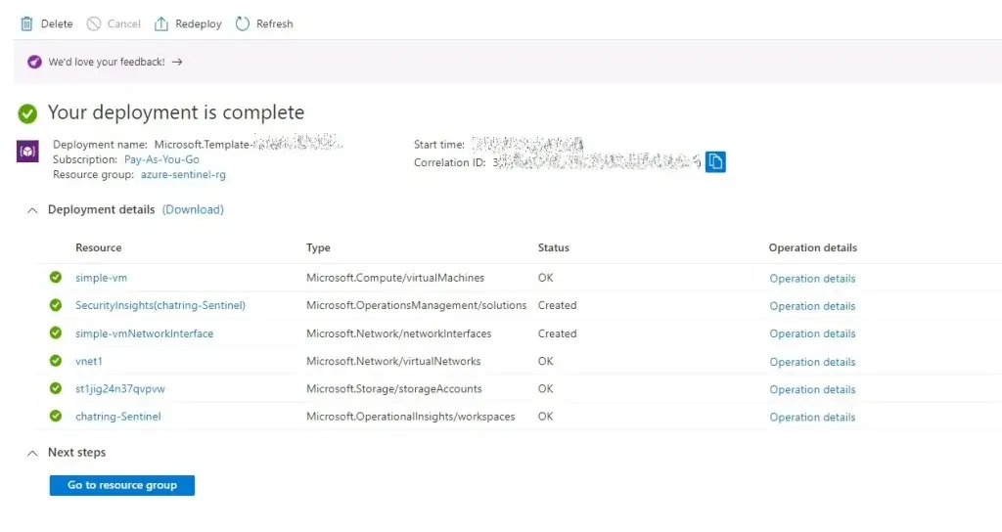Click the green check beside simple-vmNetworkInterface

coord(56,332)
